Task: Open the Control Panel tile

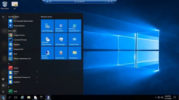Action: coord(75,39)
